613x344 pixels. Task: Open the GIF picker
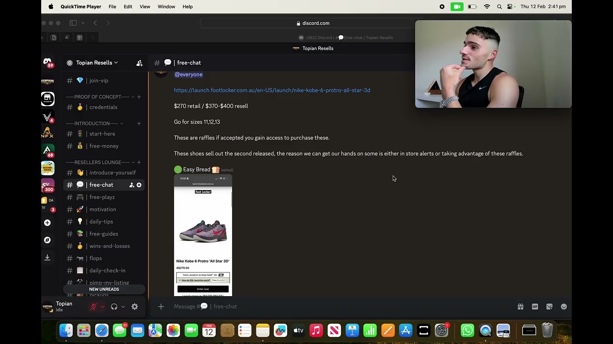535,307
